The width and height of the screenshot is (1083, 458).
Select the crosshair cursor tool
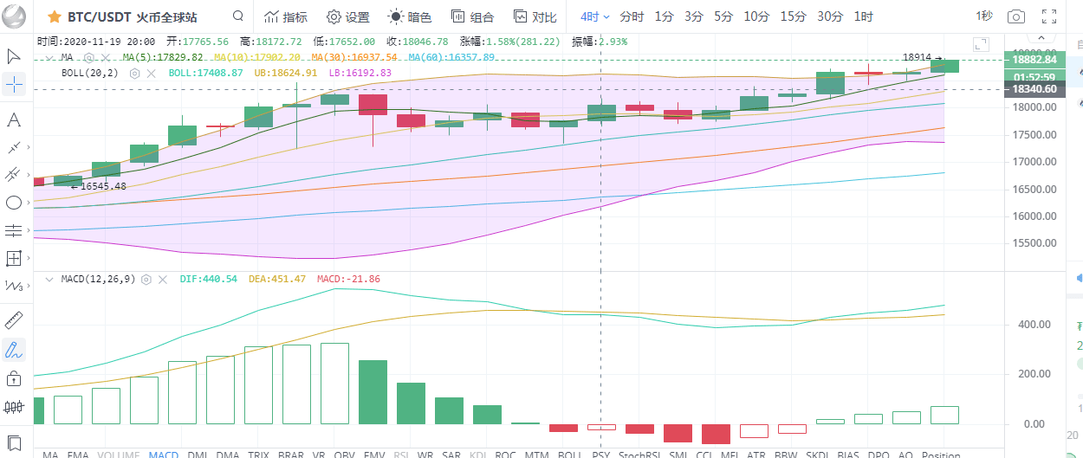click(14, 85)
